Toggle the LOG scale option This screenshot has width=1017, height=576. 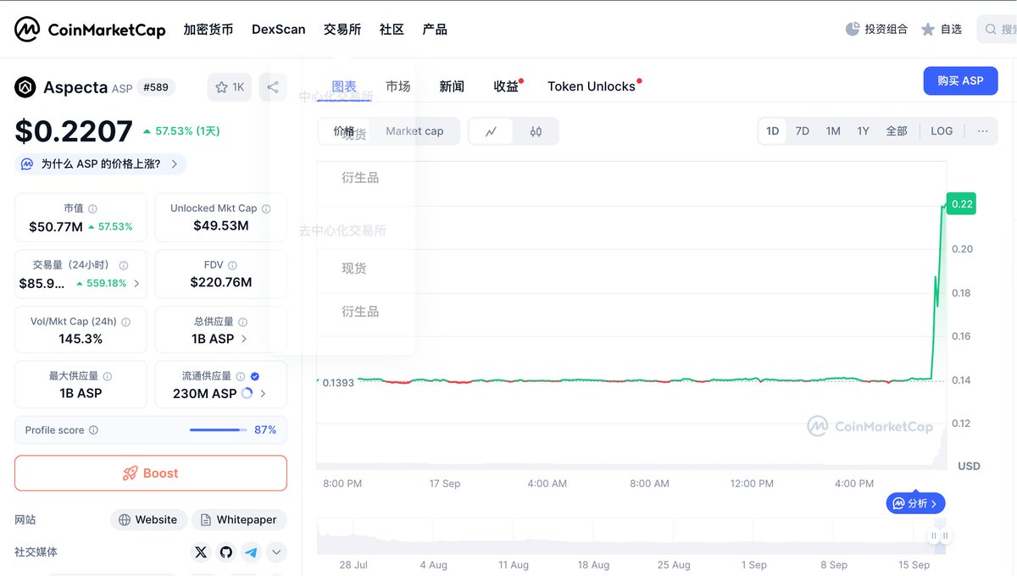coord(941,131)
